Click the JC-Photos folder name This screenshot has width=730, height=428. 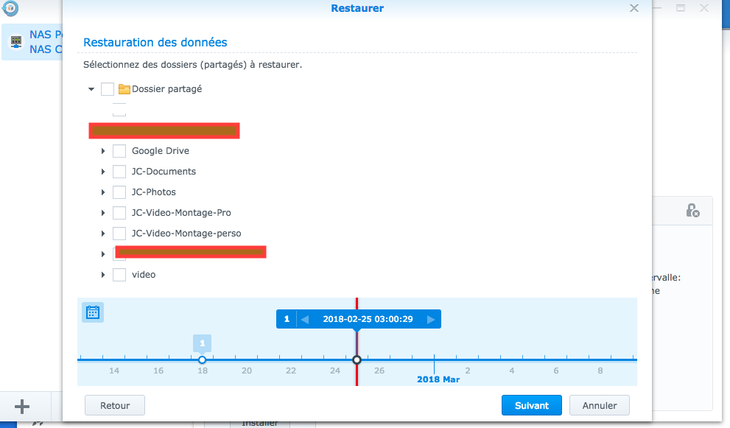pyautogui.click(x=154, y=192)
